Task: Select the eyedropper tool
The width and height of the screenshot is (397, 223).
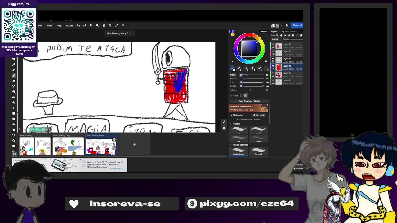Action: tap(14, 64)
